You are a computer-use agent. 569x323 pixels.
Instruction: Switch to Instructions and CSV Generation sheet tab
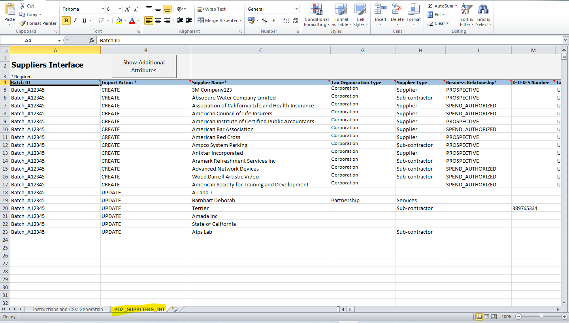click(x=68, y=309)
